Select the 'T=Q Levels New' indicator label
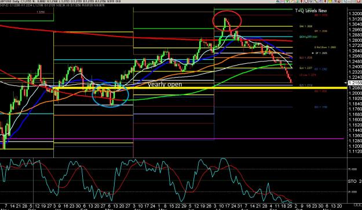 311,10
